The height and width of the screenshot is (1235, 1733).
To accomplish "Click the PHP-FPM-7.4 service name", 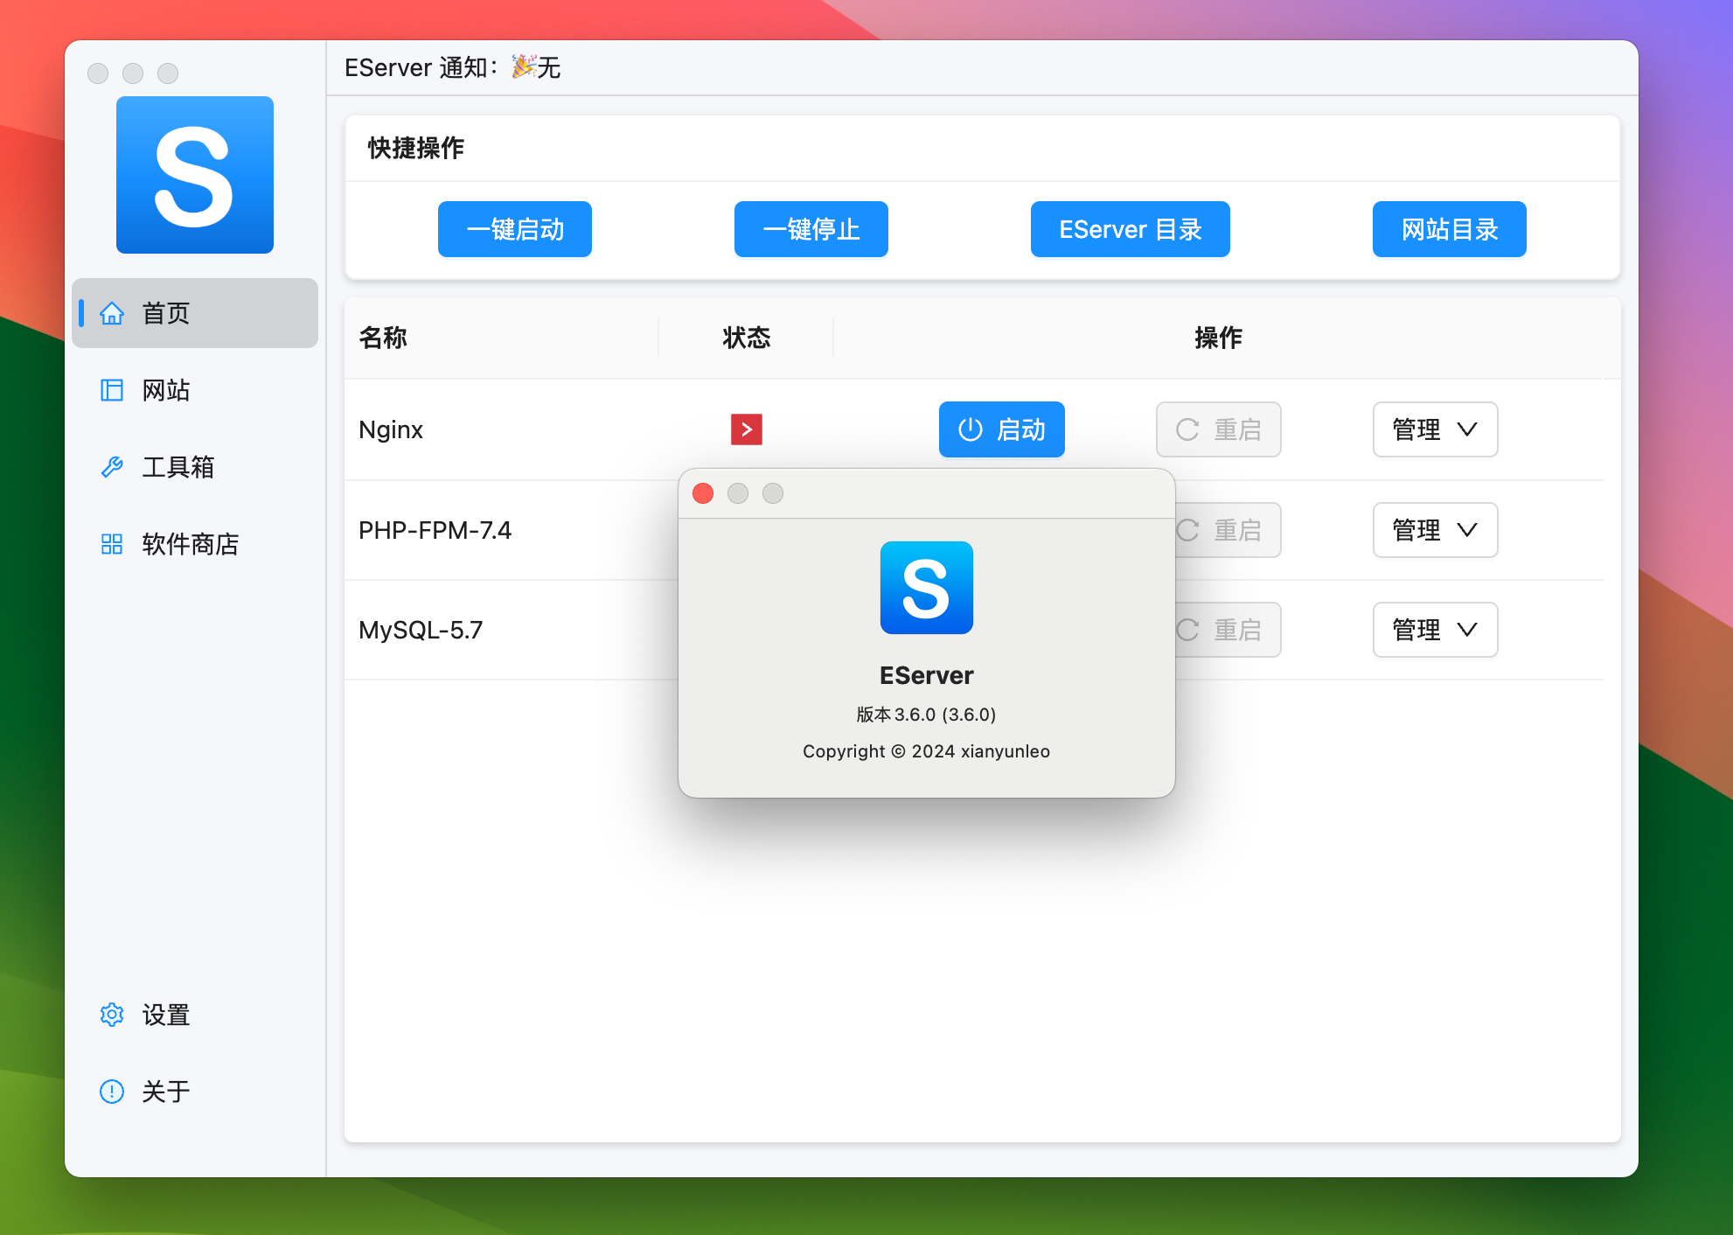I will [x=435, y=530].
